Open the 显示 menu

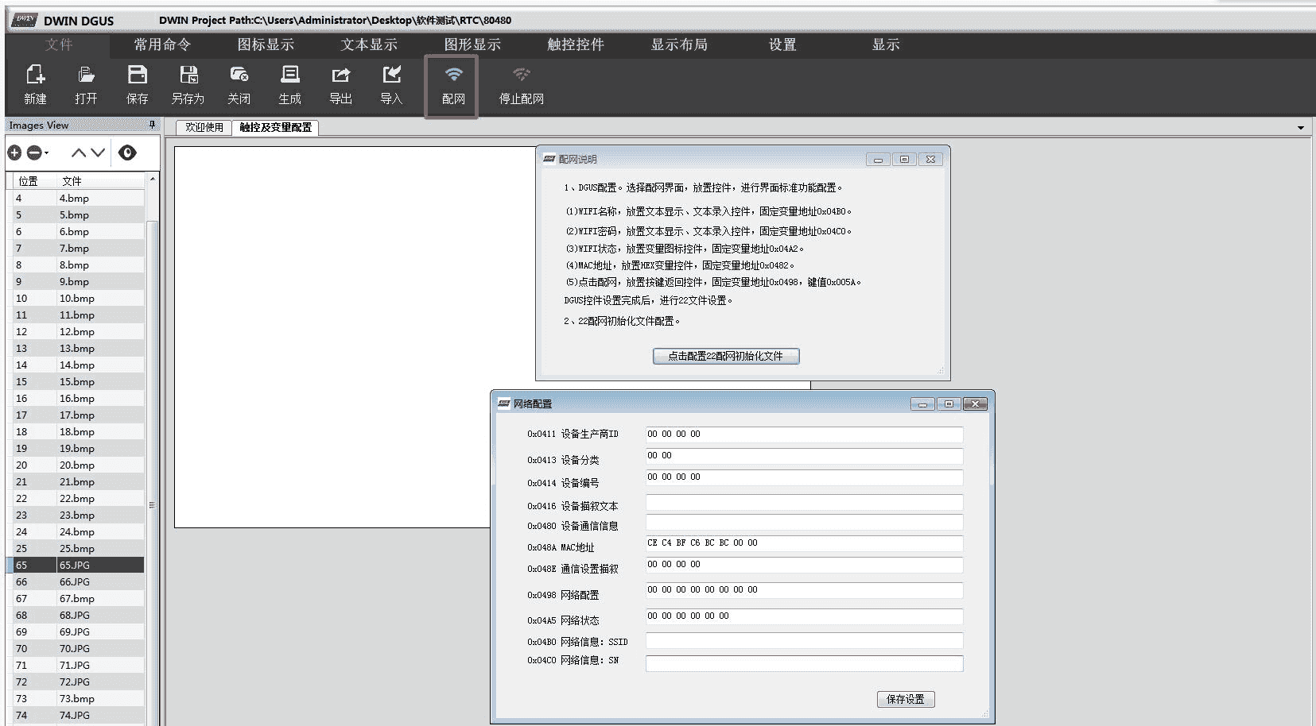pyautogui.click(x=886, y=44)
